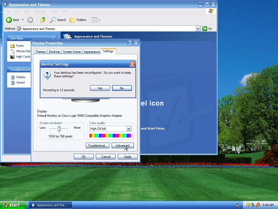
Task: Click the Up folder icon
Action: point(43,20)
